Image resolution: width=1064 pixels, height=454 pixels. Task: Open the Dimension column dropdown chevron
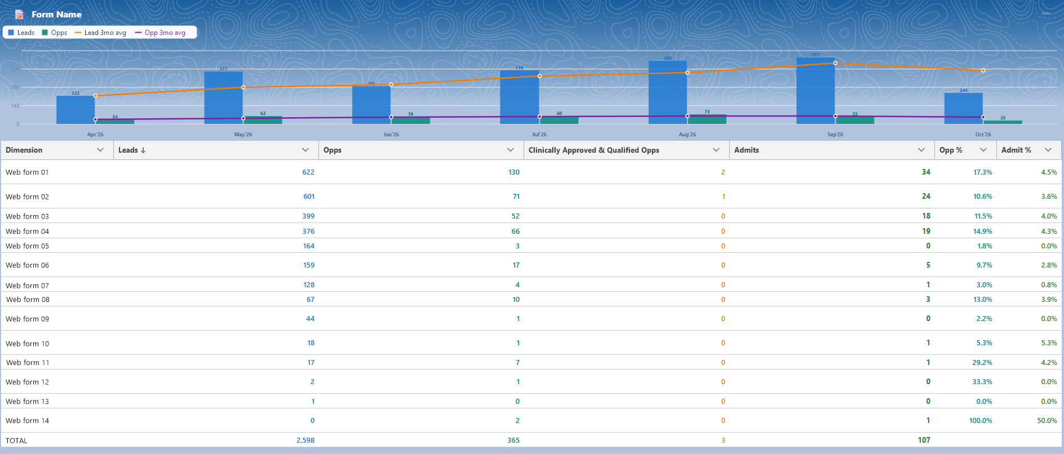(100, 150)
